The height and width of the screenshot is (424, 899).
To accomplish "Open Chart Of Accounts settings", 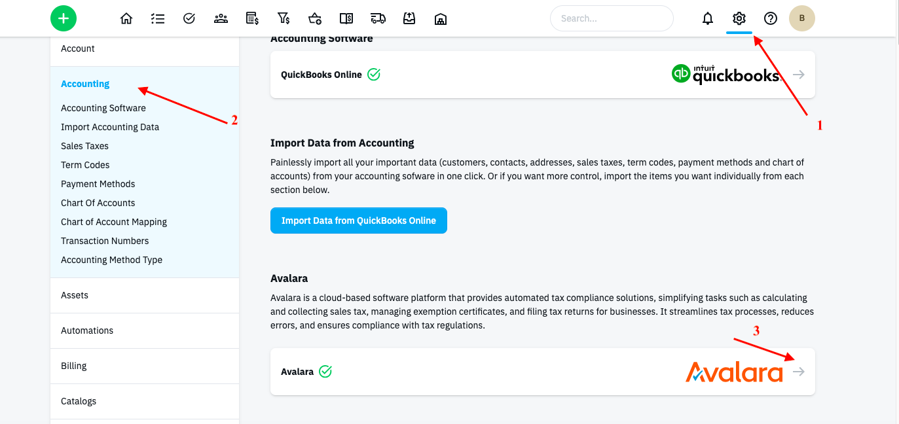I will (98, 203).
